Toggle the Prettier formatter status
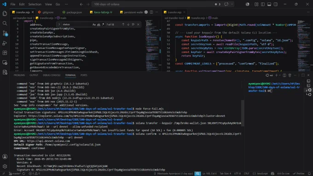 click(299, 173)
